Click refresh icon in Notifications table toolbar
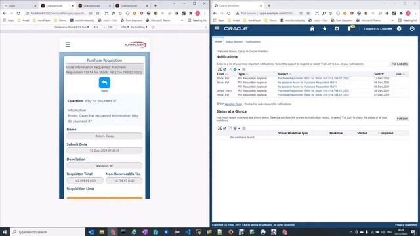The height and width of the screenshot is (236, 420). click(x=224, y=69)
